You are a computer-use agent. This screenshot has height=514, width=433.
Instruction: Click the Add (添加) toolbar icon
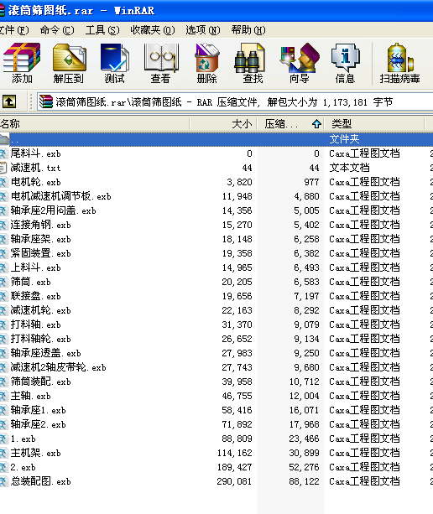pos(22,63)
